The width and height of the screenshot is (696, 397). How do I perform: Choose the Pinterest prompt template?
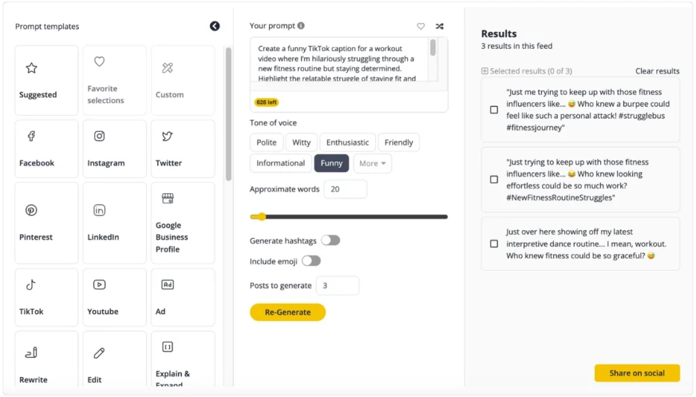[46, 223]
